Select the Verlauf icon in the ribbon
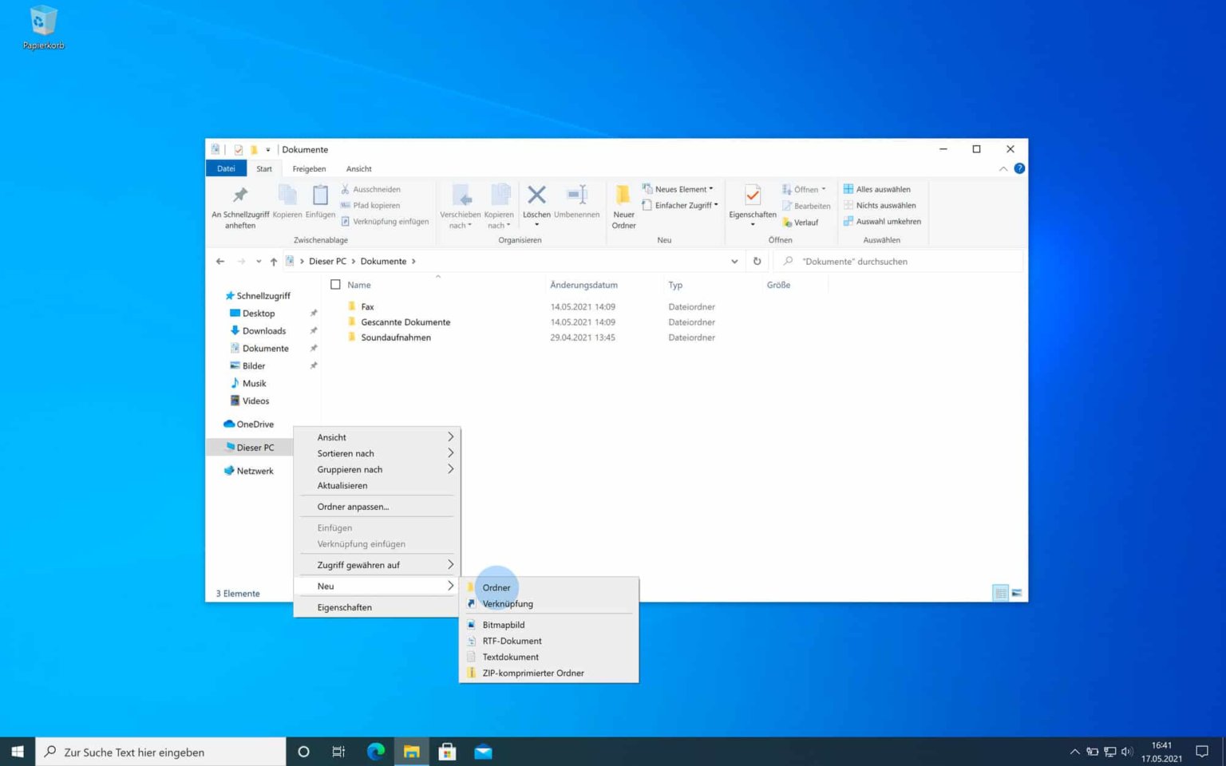This screenshot has width=1226, height=766. (789, 222)
